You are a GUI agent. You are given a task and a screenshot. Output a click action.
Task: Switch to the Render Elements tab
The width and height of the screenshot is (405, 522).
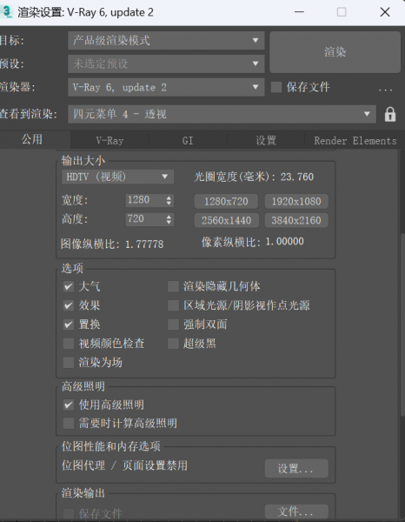coord(355,140)
